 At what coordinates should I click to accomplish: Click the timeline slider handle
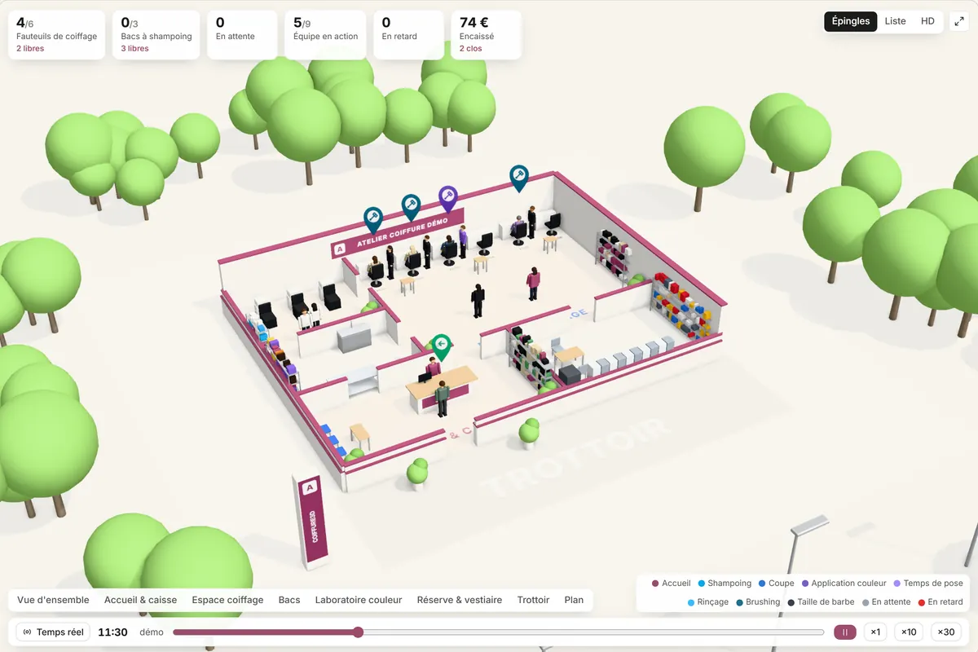358,632
